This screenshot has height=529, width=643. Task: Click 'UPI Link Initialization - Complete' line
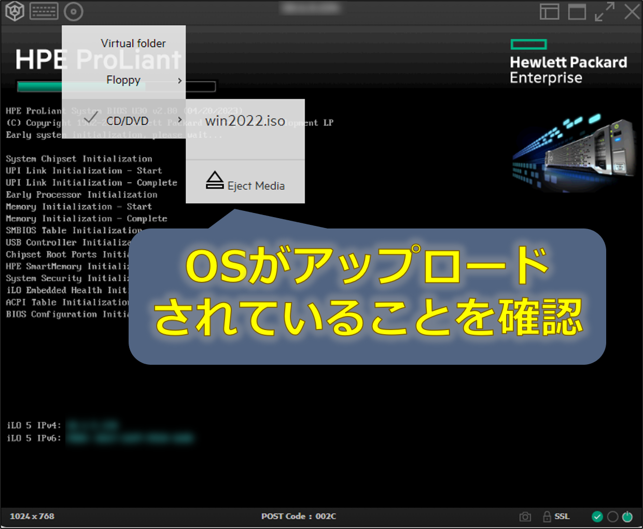[x=92, y=182]
